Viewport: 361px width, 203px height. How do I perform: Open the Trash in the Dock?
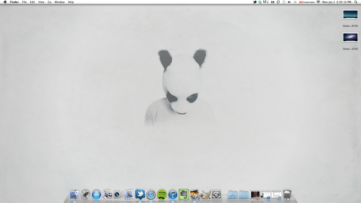287,194
